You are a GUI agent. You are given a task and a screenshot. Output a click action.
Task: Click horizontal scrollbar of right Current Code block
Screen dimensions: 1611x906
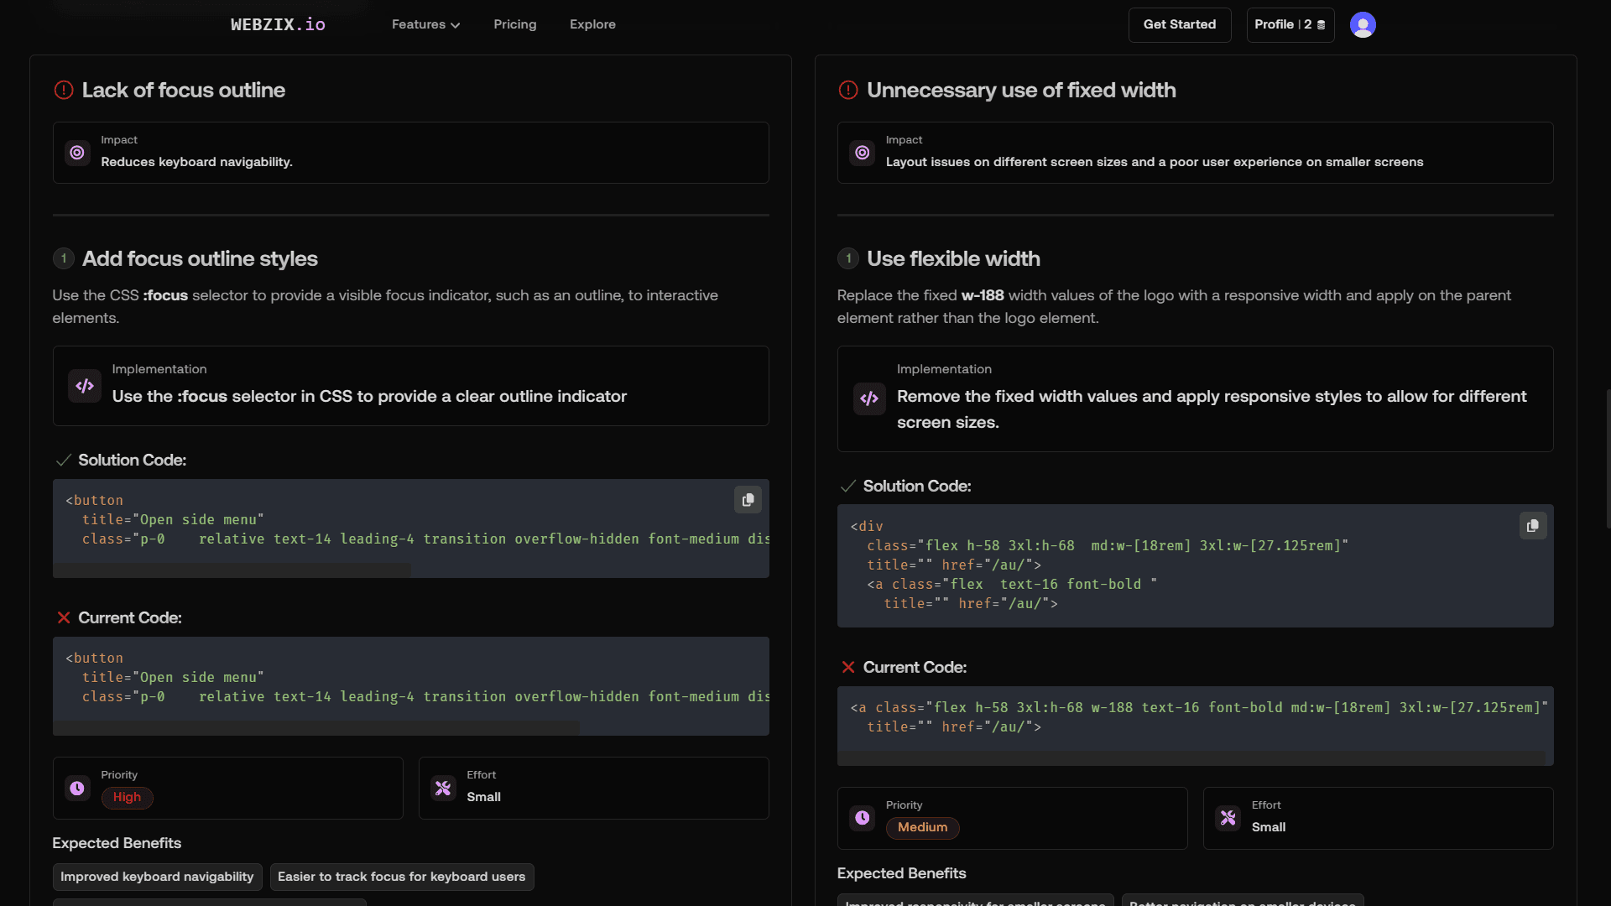1191,758
